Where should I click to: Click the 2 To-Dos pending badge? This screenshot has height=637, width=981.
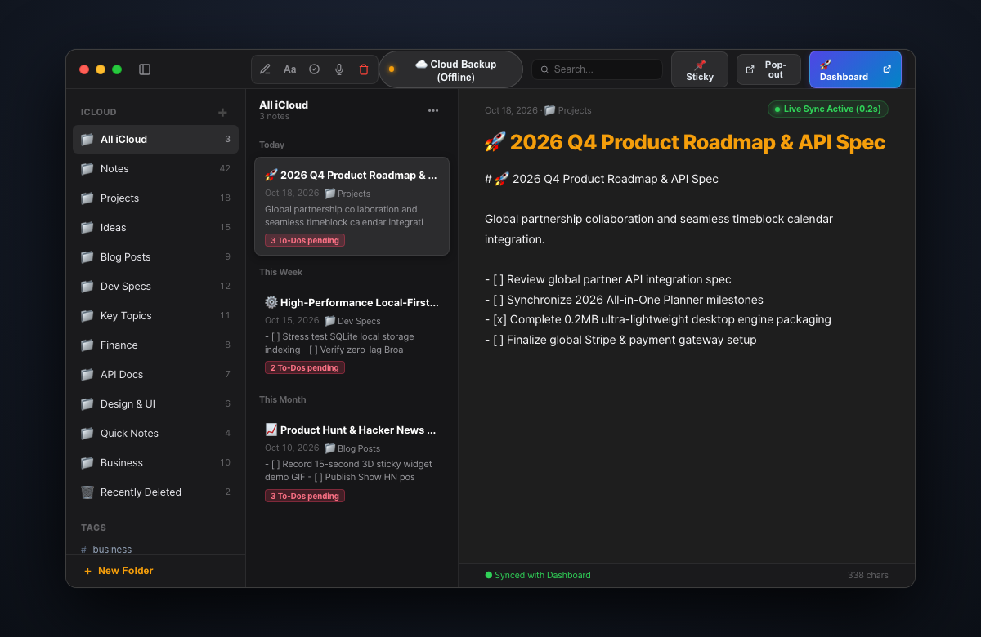pos(305,367)
